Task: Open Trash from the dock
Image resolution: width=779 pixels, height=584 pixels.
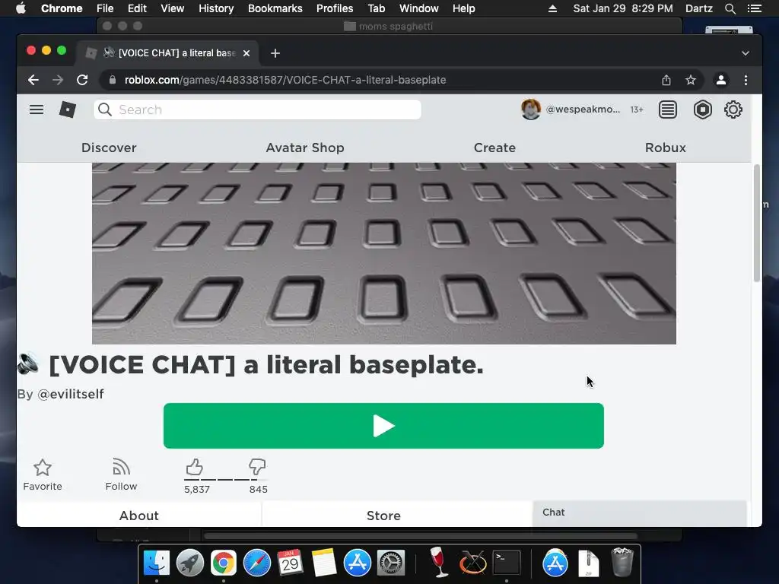Action: click(x=622, y=562)
